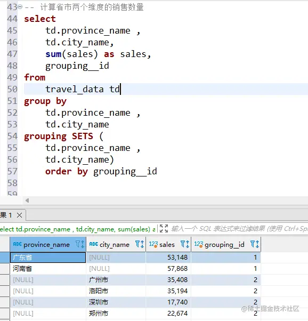This screenshot has height=321, width=308.
Task: Click the SQL filter expression input field
Action: tap(239, 228)
